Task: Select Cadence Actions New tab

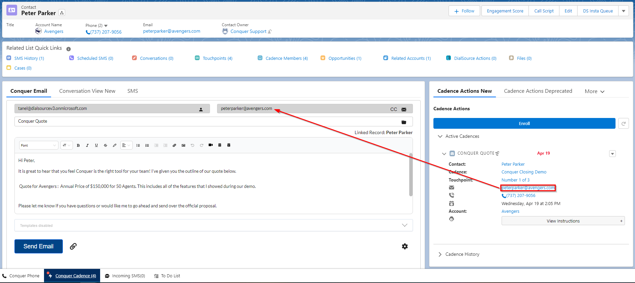Action: (x=464, y=91)
